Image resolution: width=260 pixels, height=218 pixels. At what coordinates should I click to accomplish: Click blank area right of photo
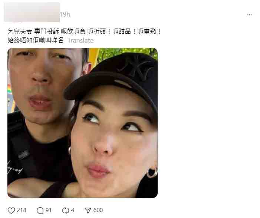207,123
